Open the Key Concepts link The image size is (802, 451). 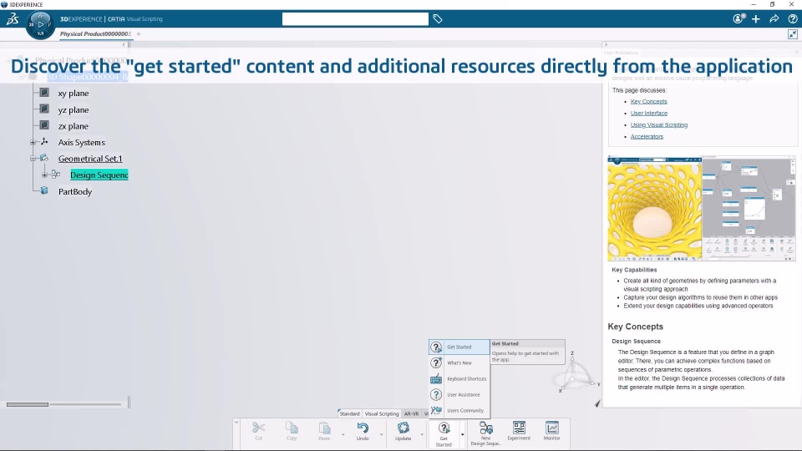click(x=648, y=101)
